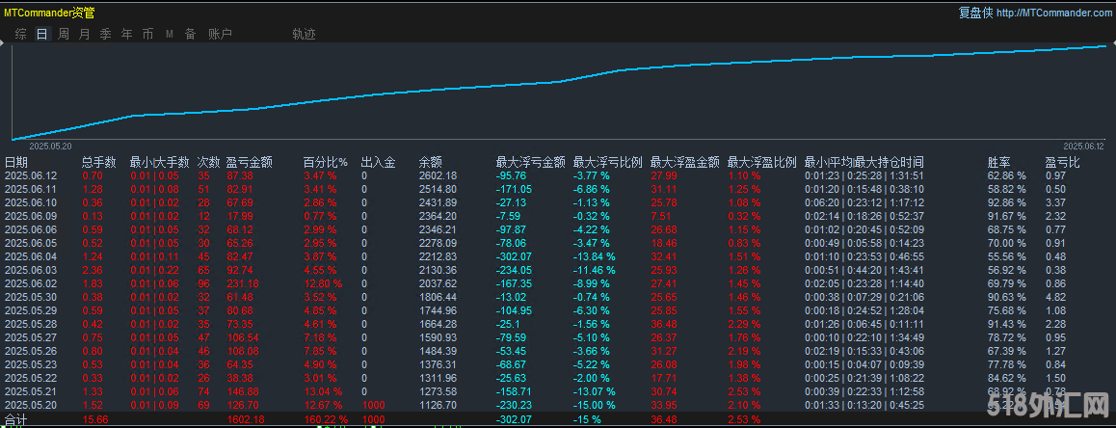Click the floating loss ratio -15.00 %
The width and height of the screenshot is (1116, 428).
click(595, 405)
